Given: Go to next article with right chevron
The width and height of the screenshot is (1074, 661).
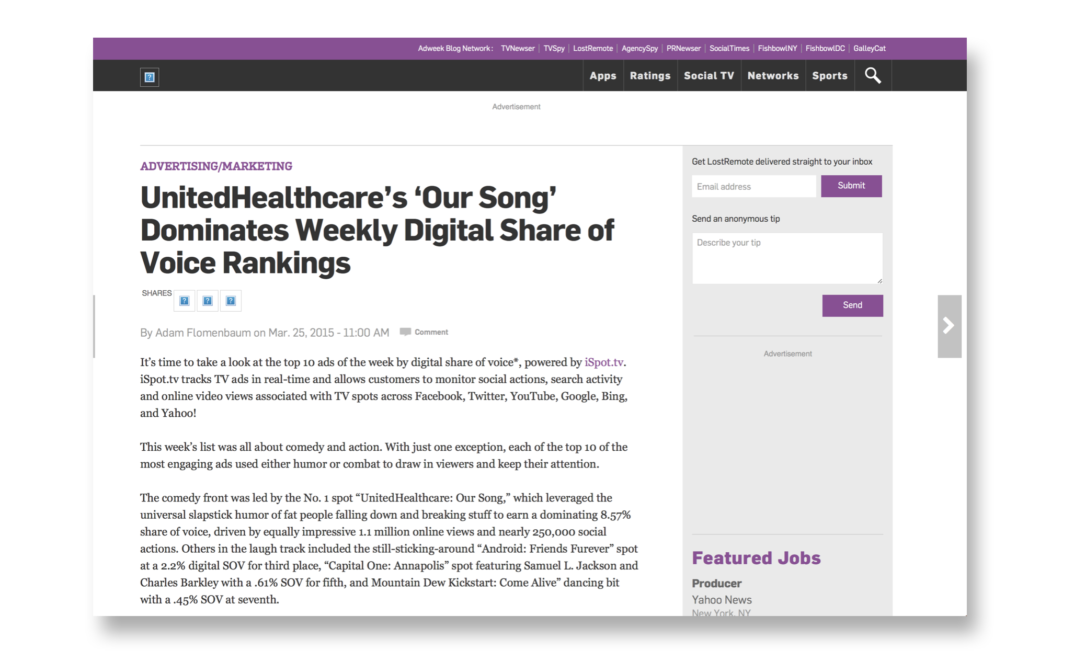Looking at the screenshot, I should click(x=949, y=326).
